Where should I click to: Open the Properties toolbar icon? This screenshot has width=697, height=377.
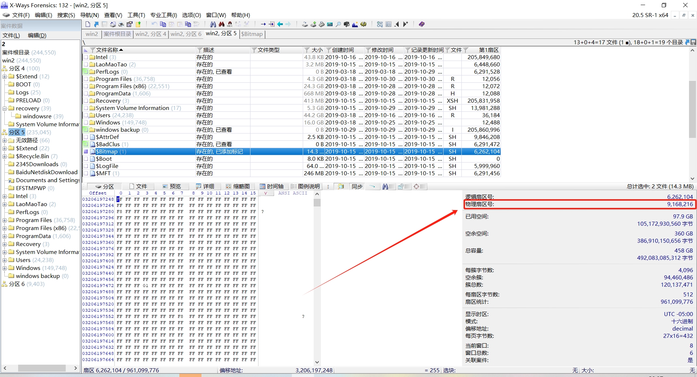[129, 24]
